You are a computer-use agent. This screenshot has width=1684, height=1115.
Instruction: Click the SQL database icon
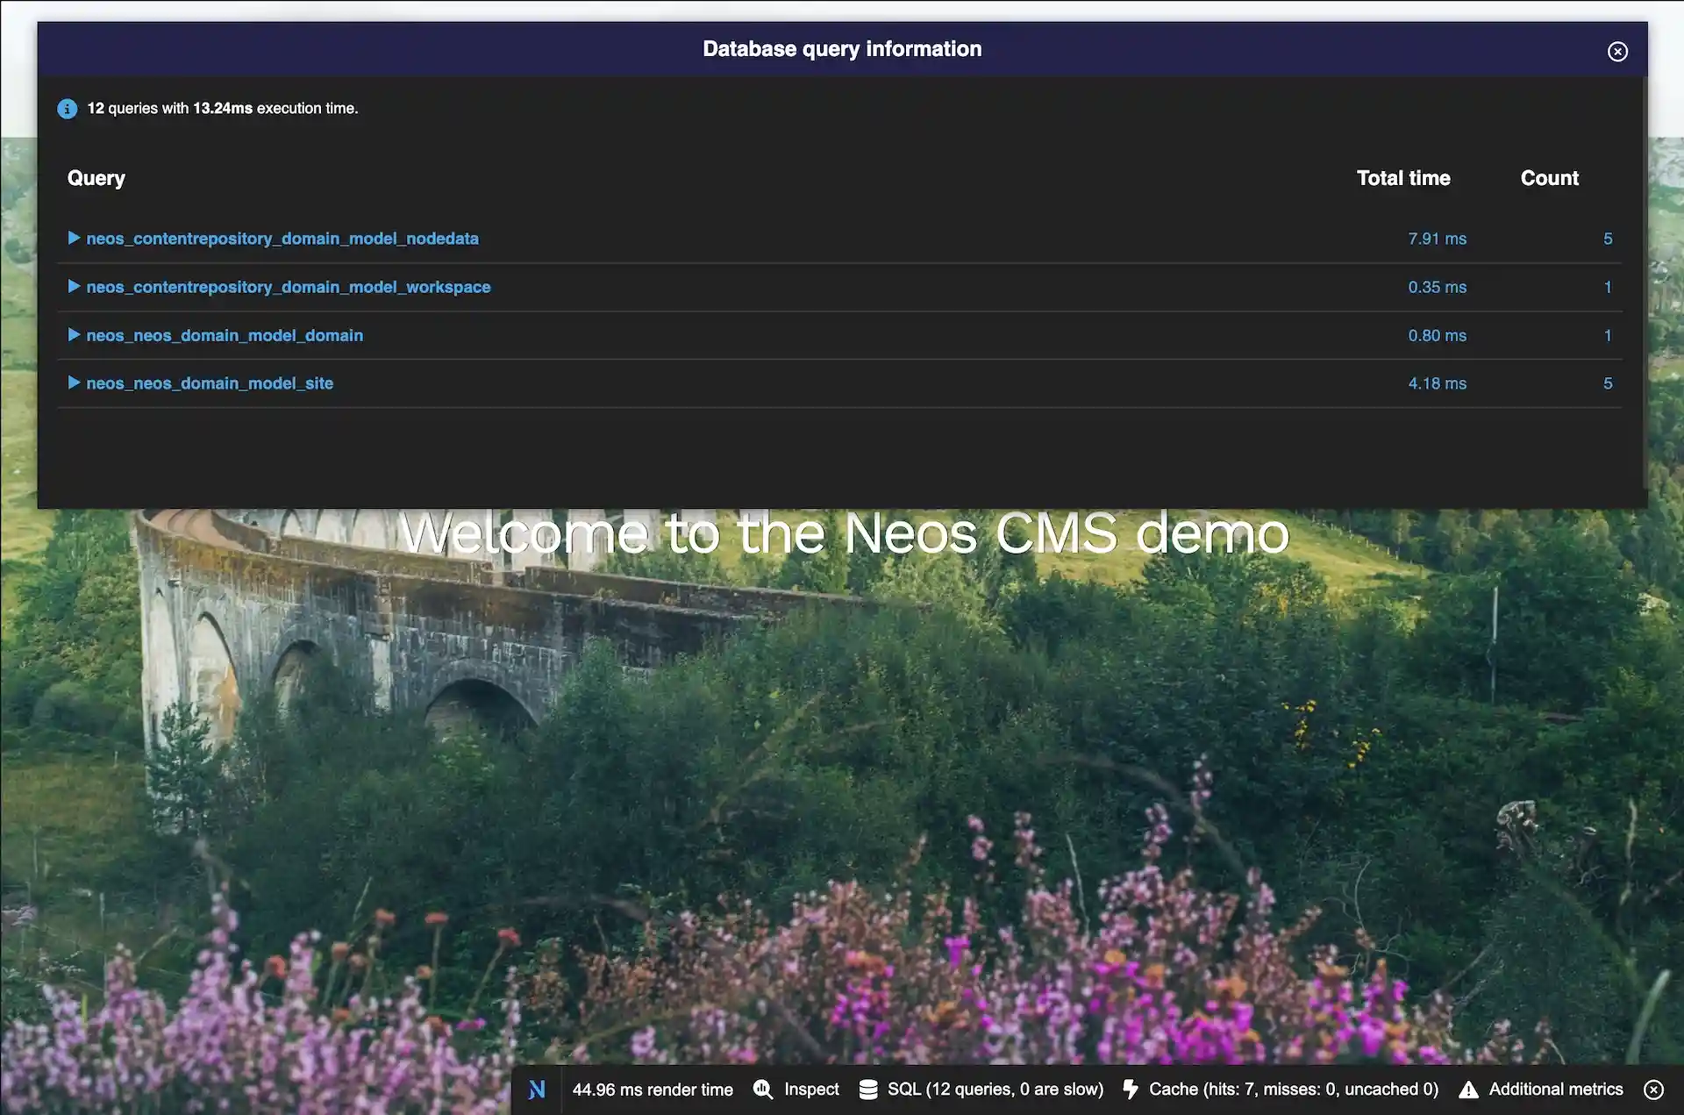tap(868, 1090)
